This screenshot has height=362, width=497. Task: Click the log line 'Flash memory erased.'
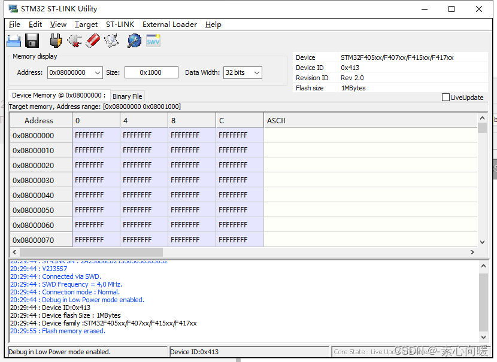click(x=57, y=331)
